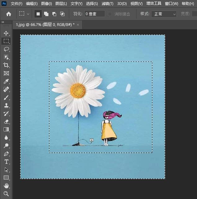Open the 图层(L) menu
Viewport: 197px width, 199px height.
point(61,4)
